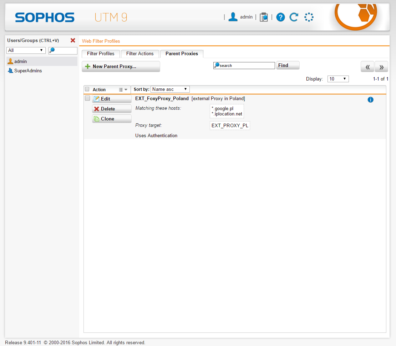Image resolution: width=396 pixels, height=346 pixels.
Task: Click the admin username label in header
Action: 246,17
